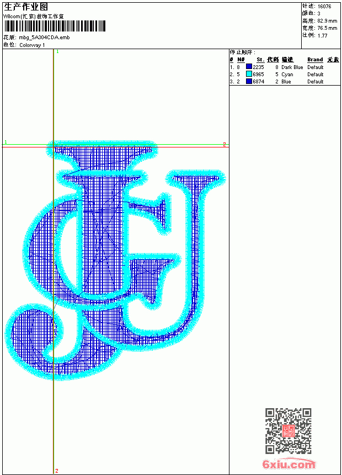Click the N# column header

241,60
